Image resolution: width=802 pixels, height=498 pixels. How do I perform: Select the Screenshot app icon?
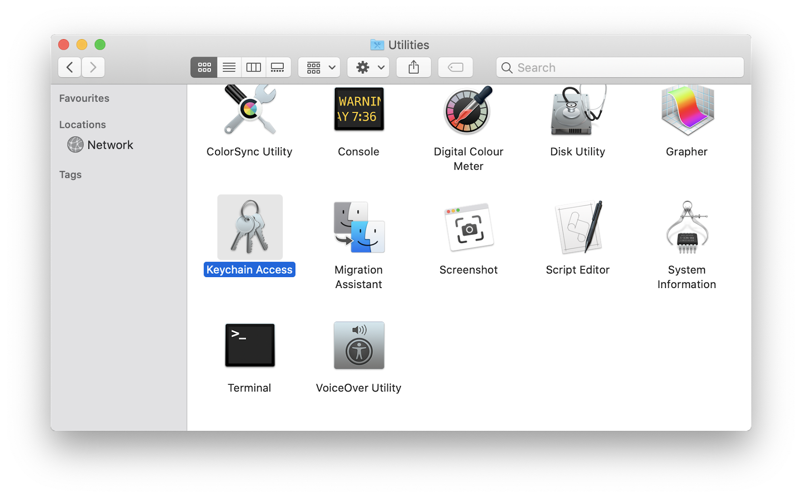[x=469, y=227]
